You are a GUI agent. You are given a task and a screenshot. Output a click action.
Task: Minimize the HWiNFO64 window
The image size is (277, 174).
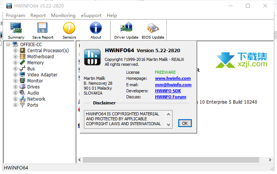pos(231,6)
